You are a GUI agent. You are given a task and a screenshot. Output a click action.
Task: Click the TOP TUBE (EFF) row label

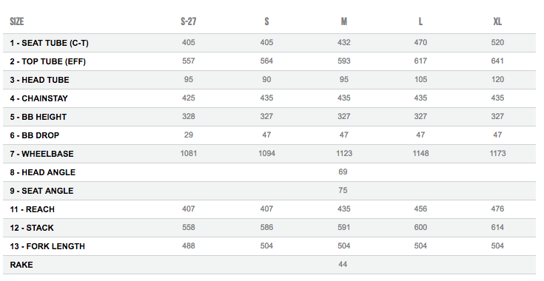[x=47, y=61]
